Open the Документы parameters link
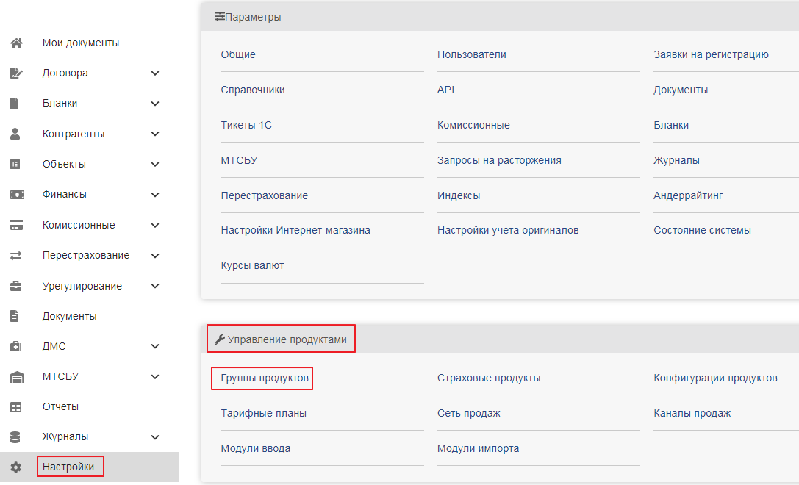Viewport: 799px width, 485px height. click(x=680, y=90)
